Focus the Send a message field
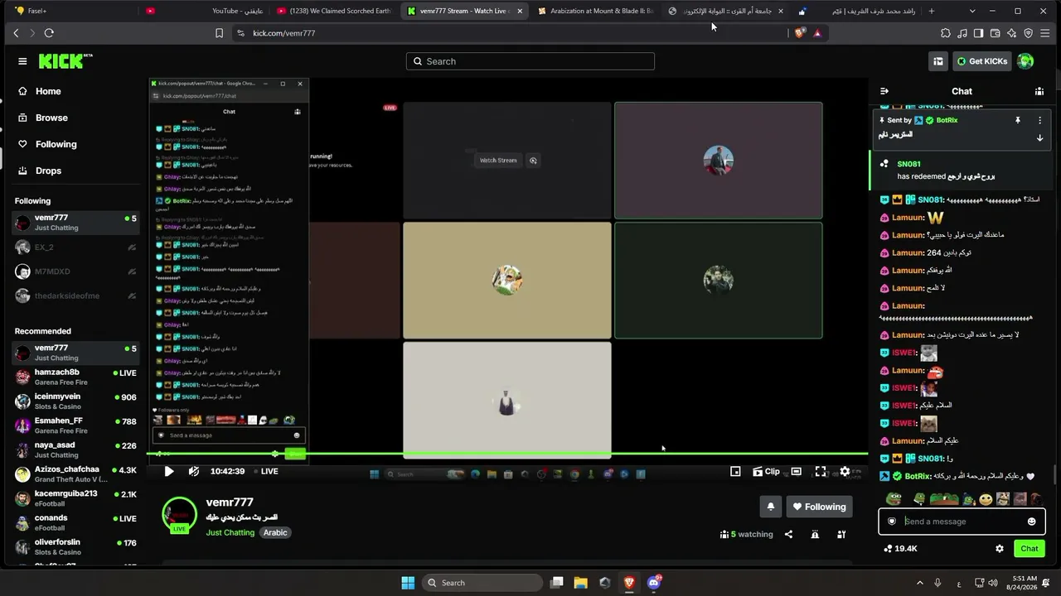The image size is (1061, 596). tap(962, 521)
